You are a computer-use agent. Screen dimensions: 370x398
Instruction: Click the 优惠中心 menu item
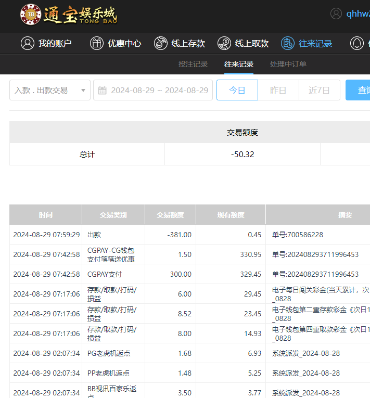(x=124, y=43)
